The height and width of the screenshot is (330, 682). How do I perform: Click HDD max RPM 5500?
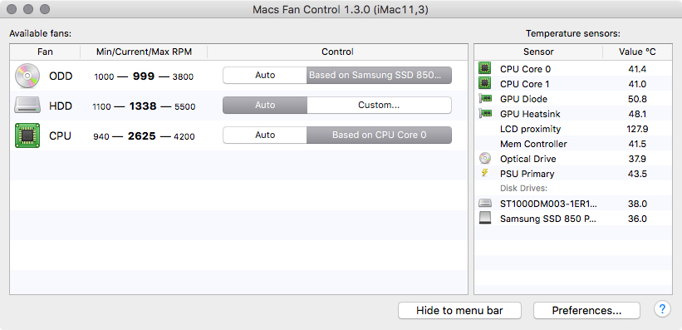[x=185, y=107]
